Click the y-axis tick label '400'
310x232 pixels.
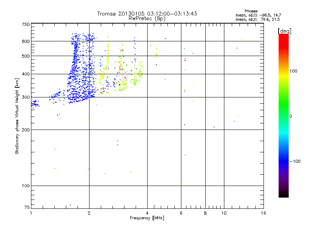[26, 74]
